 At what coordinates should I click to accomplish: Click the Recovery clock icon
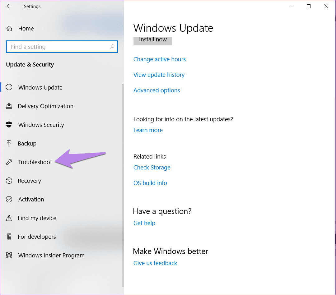tap(9, 181)
